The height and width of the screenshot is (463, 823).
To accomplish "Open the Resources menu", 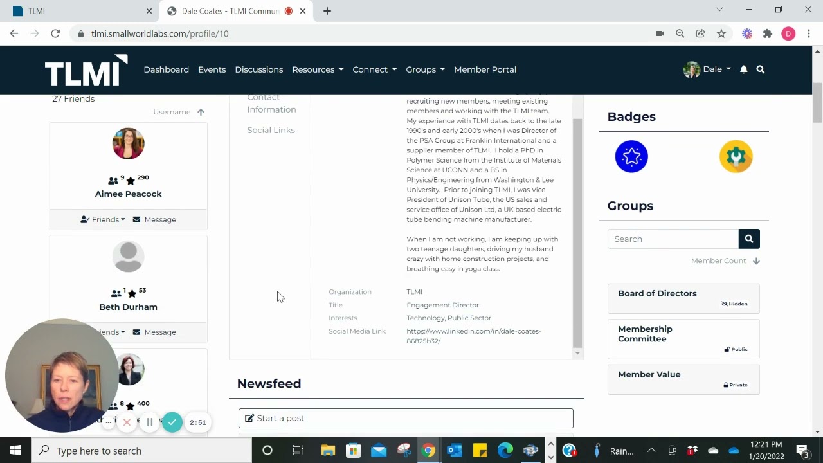I will [318, 69].
